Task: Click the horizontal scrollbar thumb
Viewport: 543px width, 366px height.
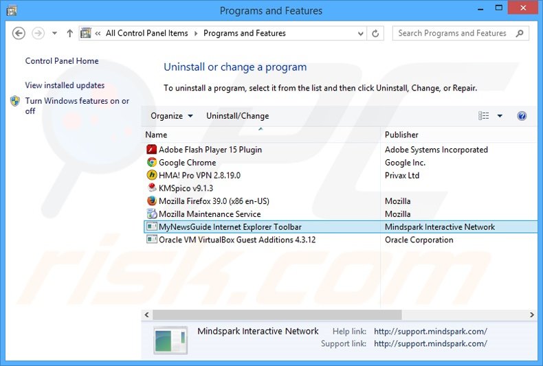Action: [x=277, y=314]
